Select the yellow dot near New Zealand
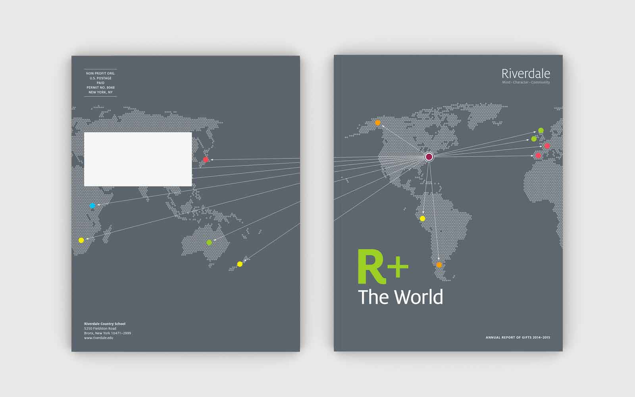This screenshot has width=635, height=397. pyautogui.click(x=240, y=264)
